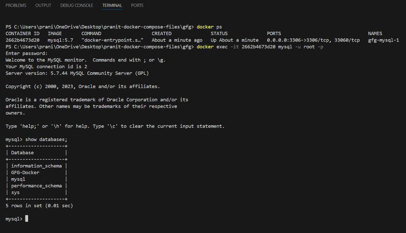Click the mysql prompt cursor block

27,218
